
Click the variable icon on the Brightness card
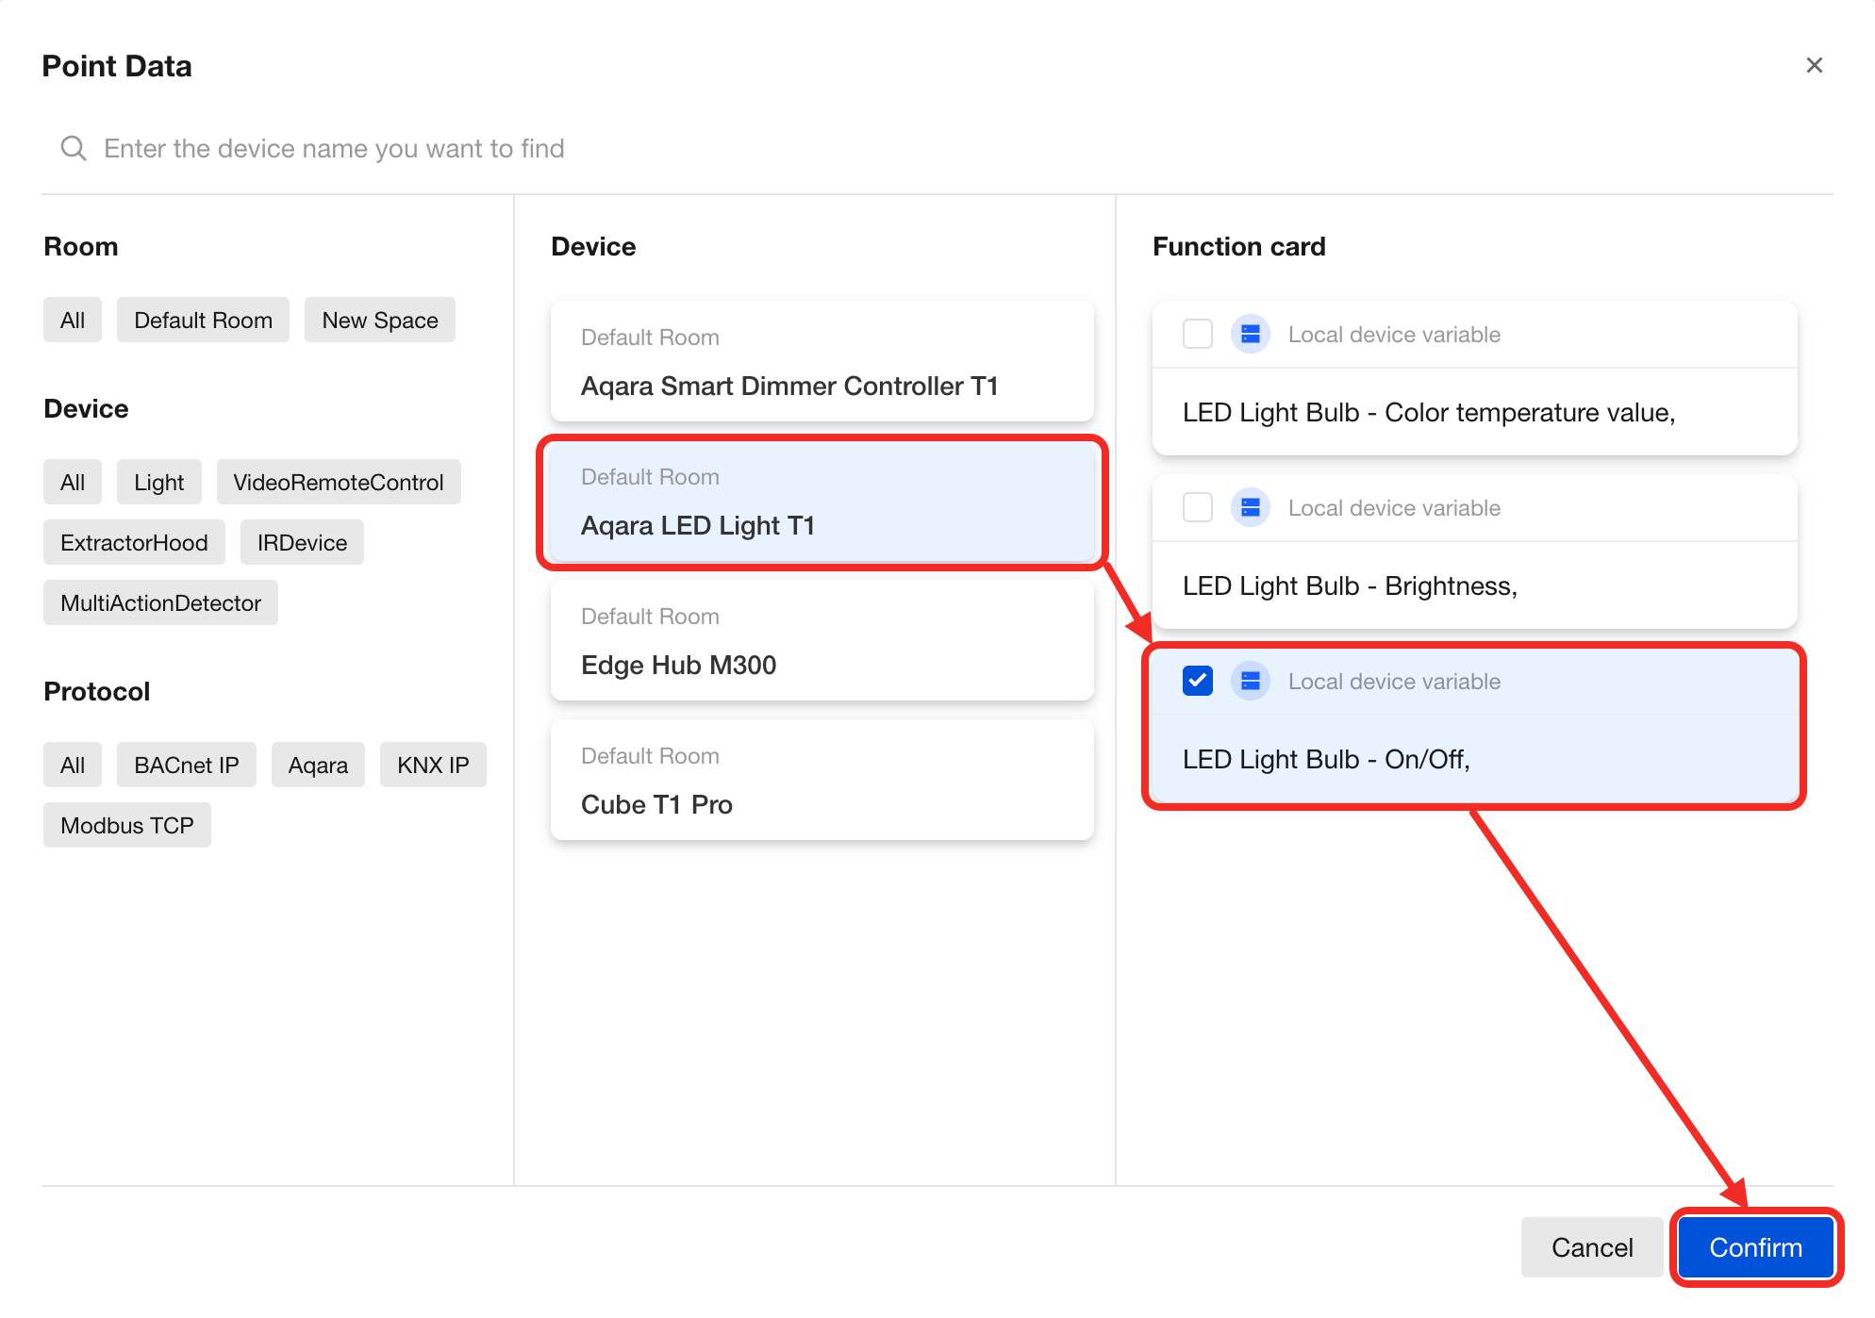point(1251,508)
